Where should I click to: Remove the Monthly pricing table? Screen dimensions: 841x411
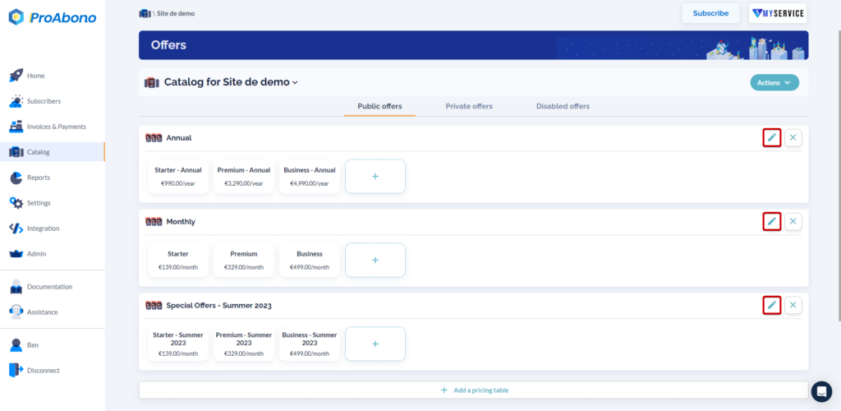coord(793,221)
